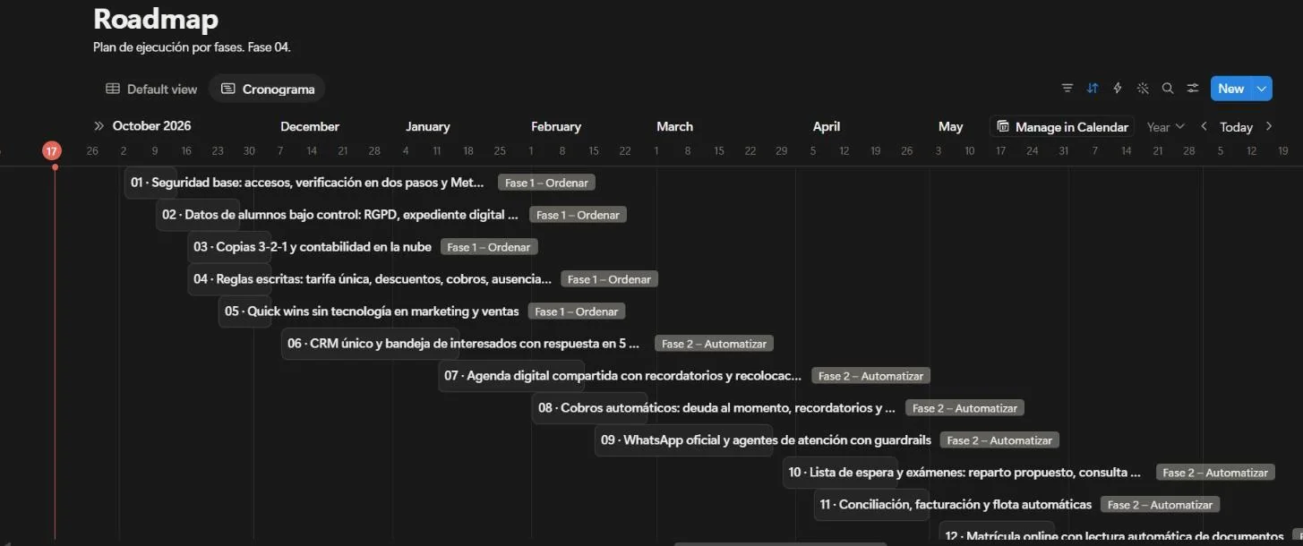Open the automations lightning bolt icon
1303x546 pixels.
pyautogui.click(x=1118, y=89)
